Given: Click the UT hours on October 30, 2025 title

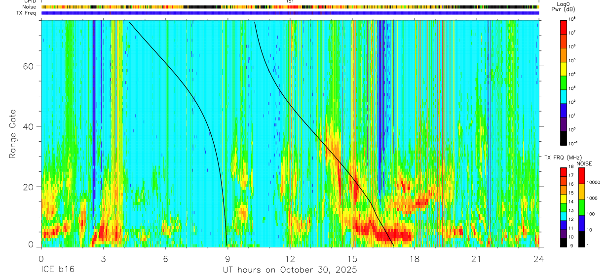Looking at the screenshot, I should pos(290,270).
